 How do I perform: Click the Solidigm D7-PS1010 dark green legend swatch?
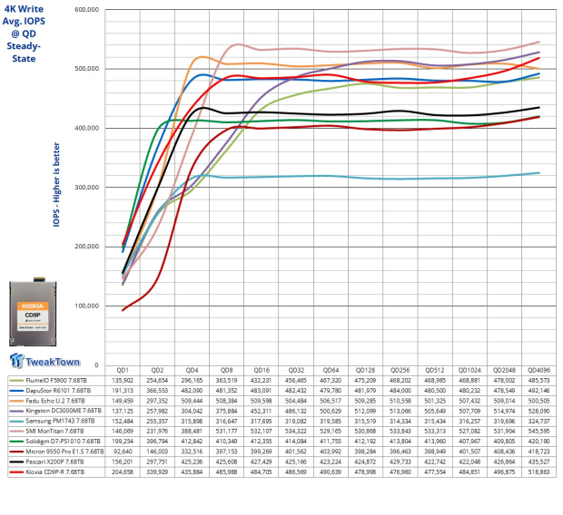coord(16,442)
